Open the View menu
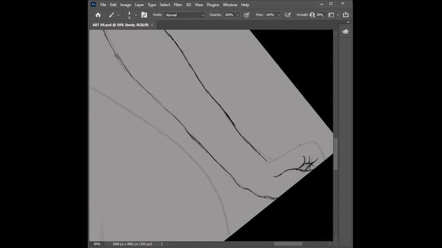The image size is (442, 248). click(x=199, y=5)
